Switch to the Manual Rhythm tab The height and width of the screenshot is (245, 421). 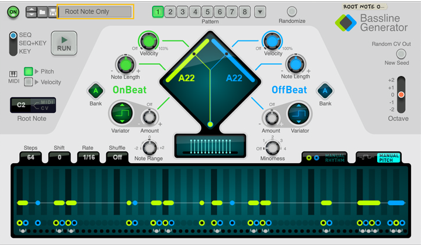tap(326, 157)
